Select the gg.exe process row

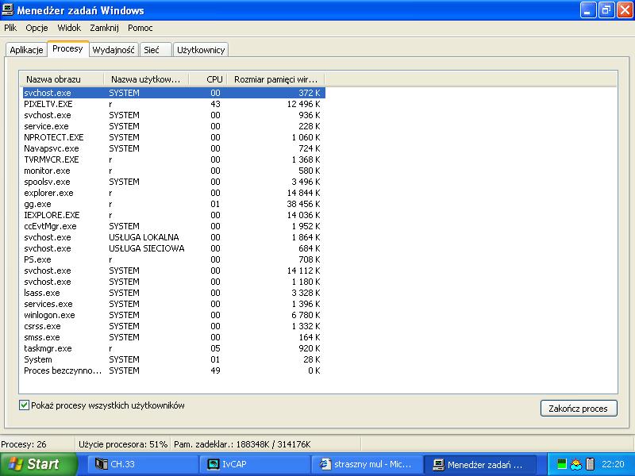tap(173, 204)
